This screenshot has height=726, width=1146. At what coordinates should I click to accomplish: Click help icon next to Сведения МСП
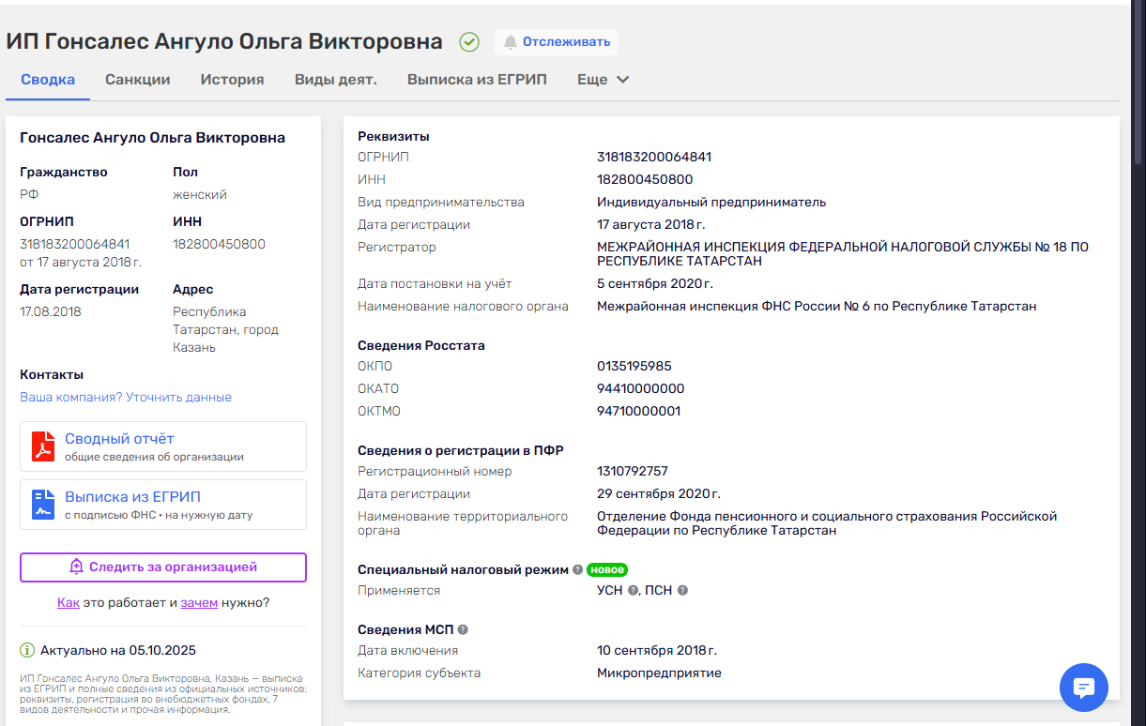[463, 629]
